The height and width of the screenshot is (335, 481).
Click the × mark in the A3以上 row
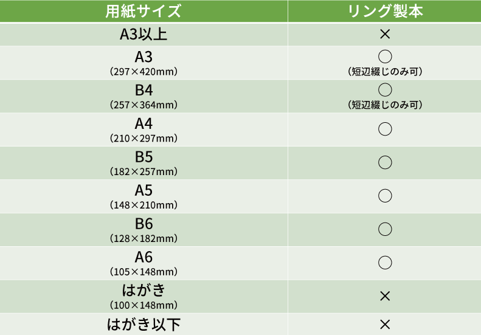coord(384,35)
